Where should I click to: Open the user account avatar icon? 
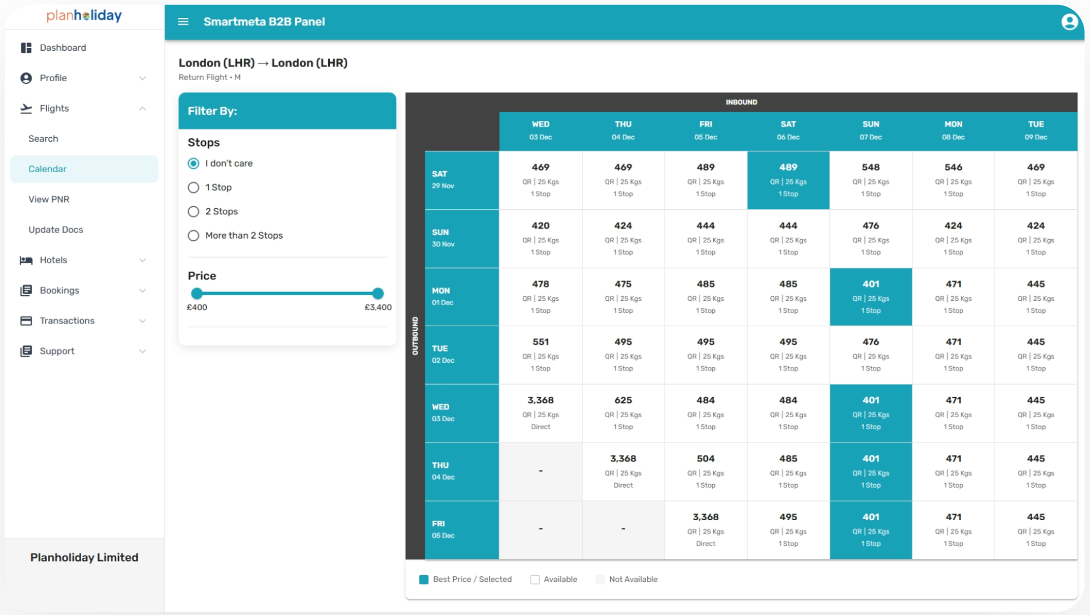pos(1069,22)
